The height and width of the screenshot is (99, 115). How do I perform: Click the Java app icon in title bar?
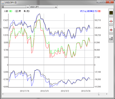coord(3,3)
